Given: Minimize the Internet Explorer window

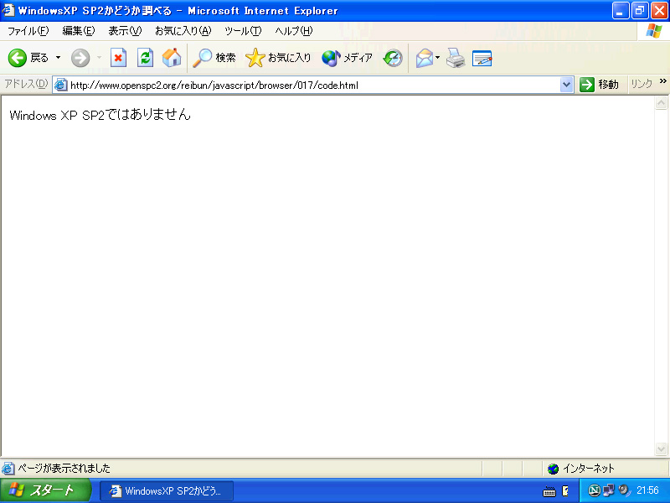Looking at the screenshot, I should (620, 10).
